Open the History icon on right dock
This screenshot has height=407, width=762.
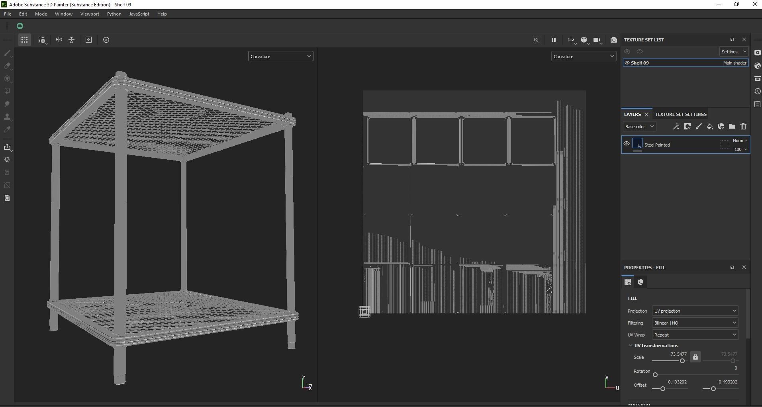[x=757, y=91]
